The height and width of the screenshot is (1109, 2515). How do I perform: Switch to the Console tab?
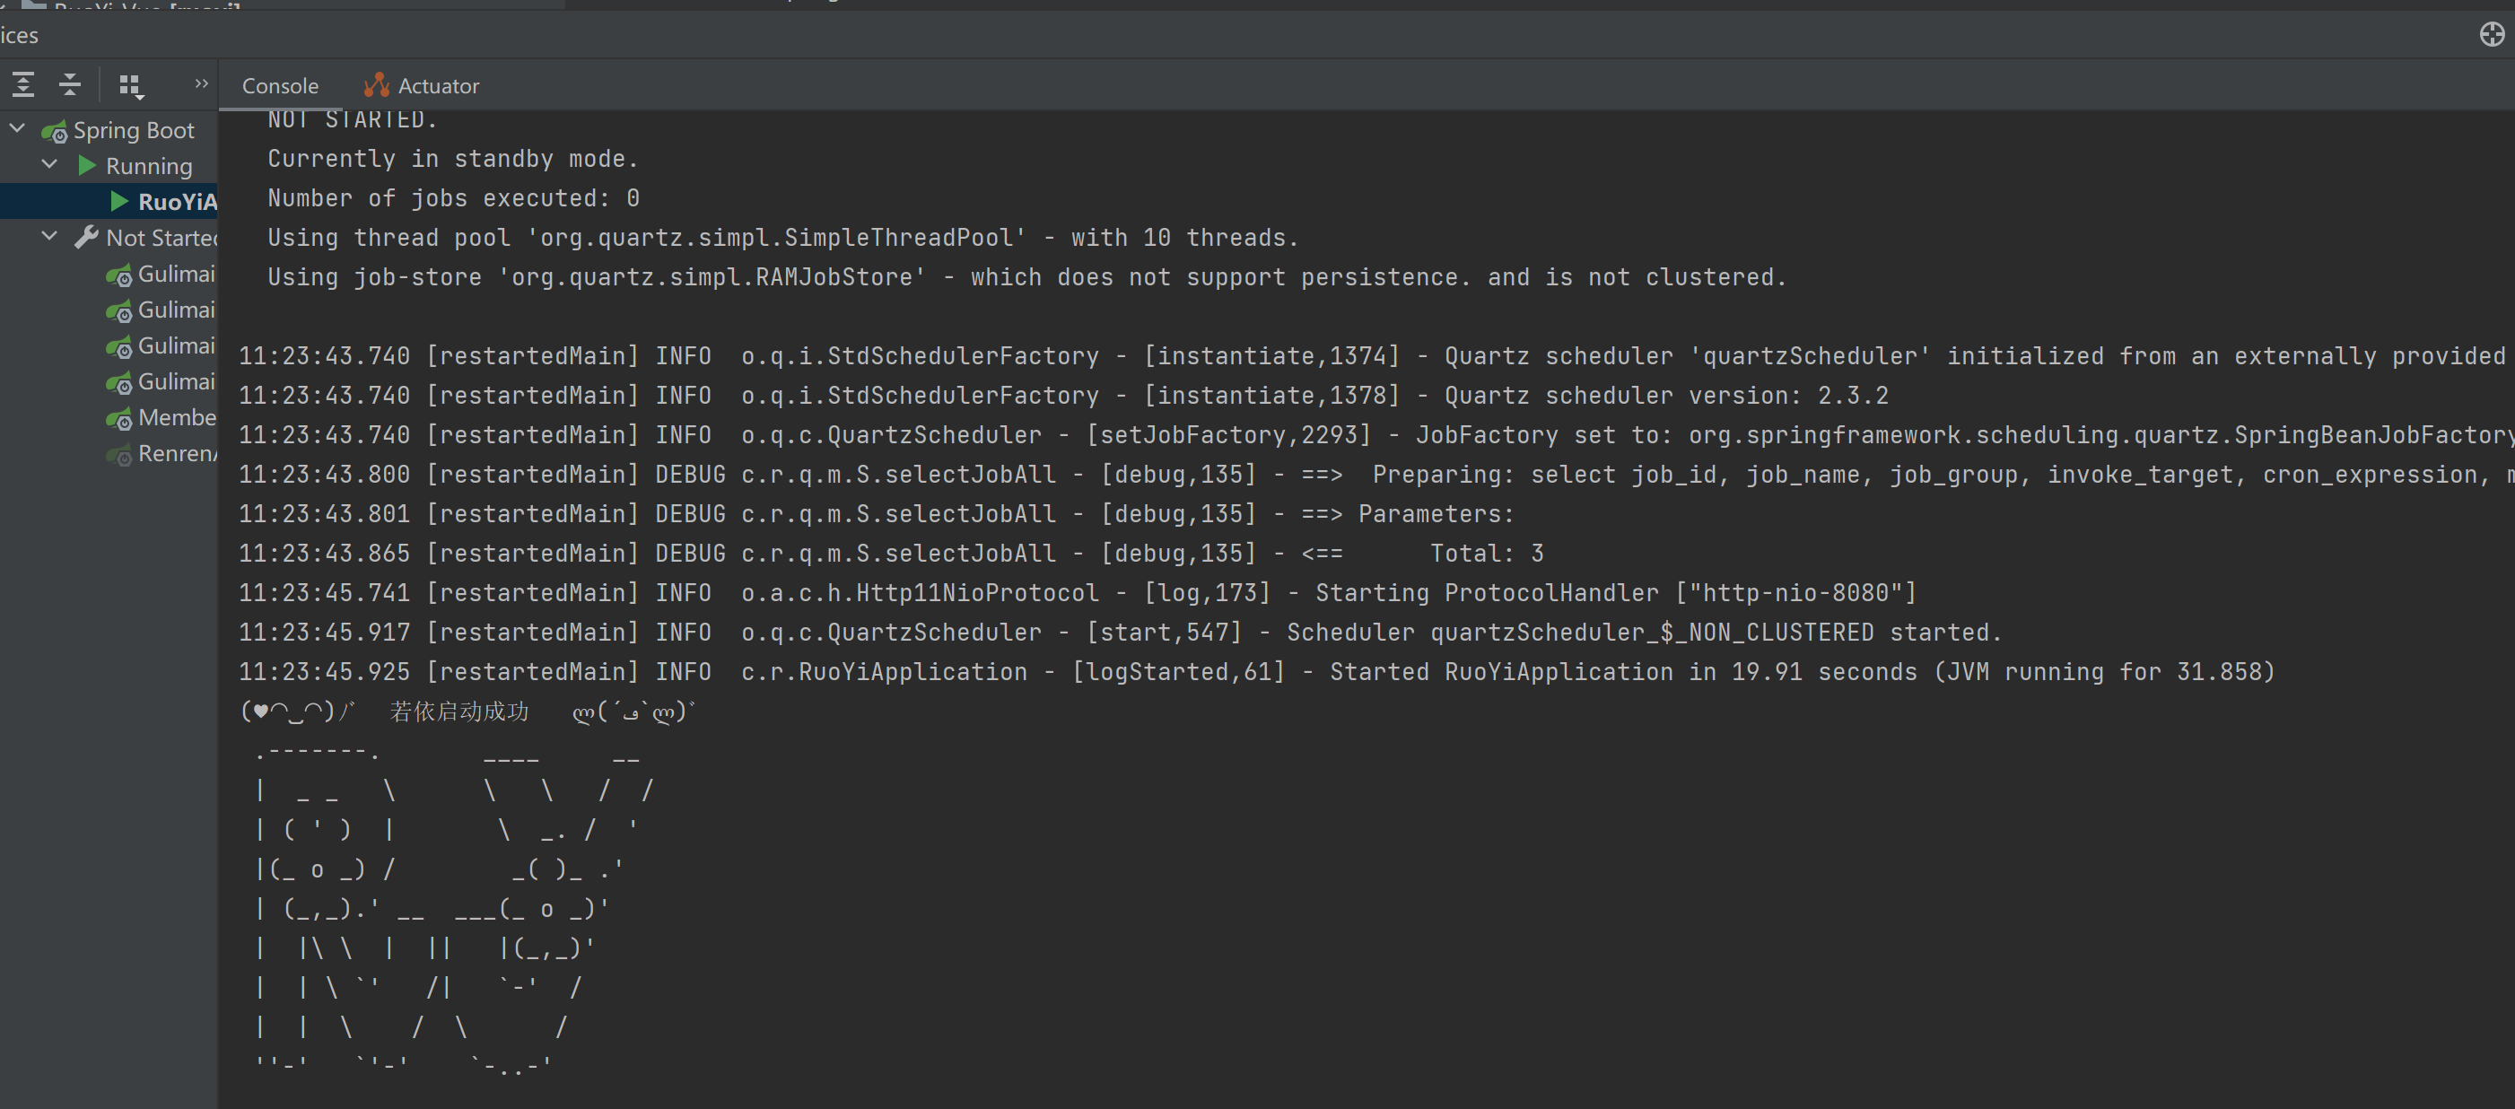279,86
